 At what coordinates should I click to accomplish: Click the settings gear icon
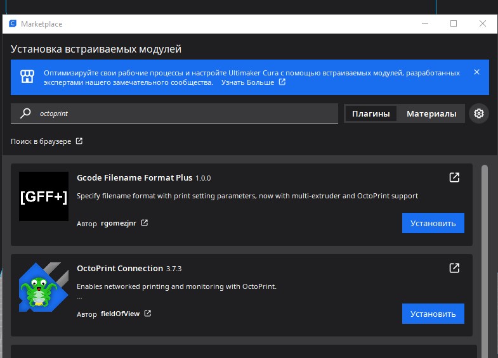point(479,113)
